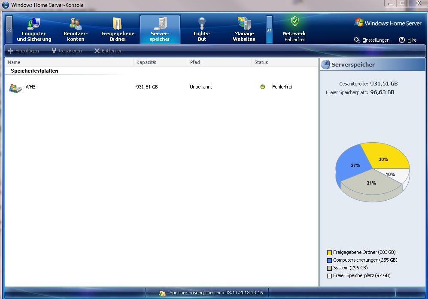This screenshot has height=299, width=428.
Task: Click the storage balancing status bar icon
Action: click(162, 293)
